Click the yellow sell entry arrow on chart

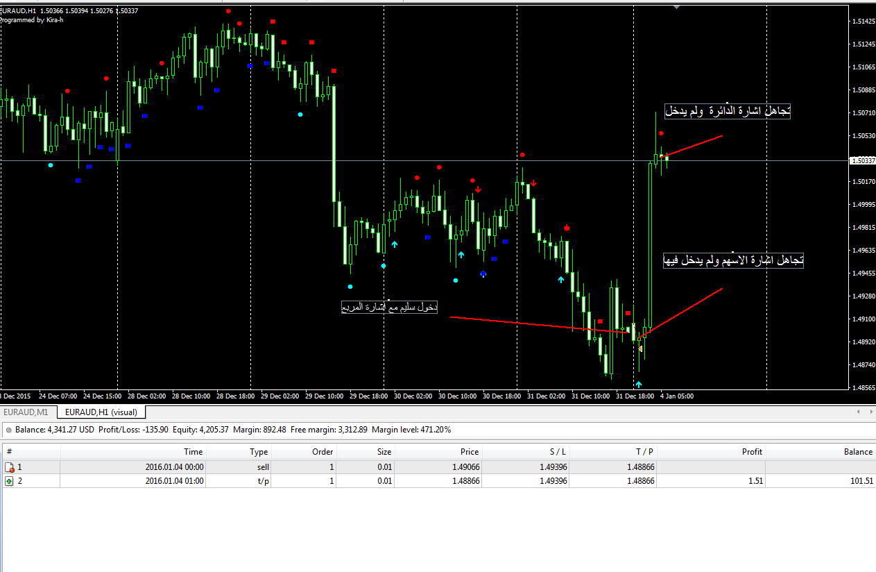pos(640,348)
